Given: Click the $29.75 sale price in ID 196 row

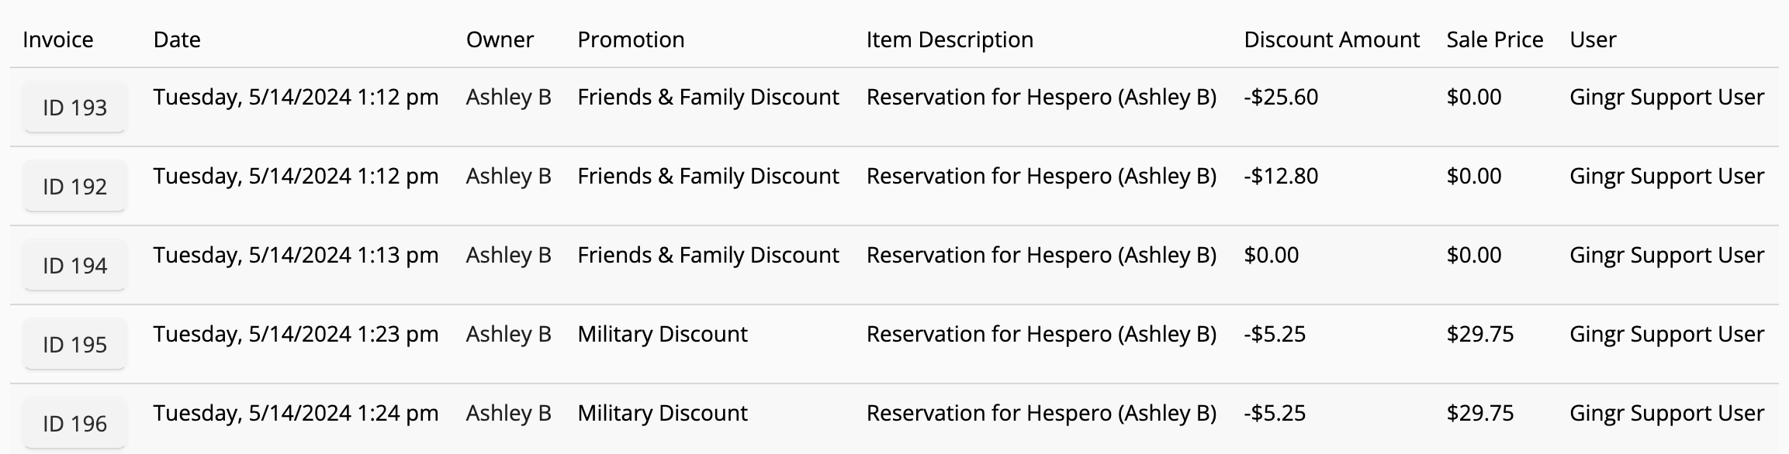Looking at the screenshot, I should 1479,413.
